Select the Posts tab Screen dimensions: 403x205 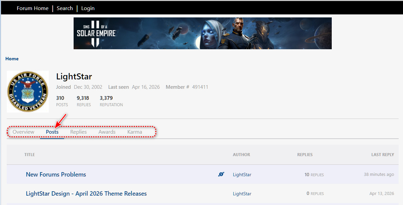pyautogui.click(x=52, y=132)
